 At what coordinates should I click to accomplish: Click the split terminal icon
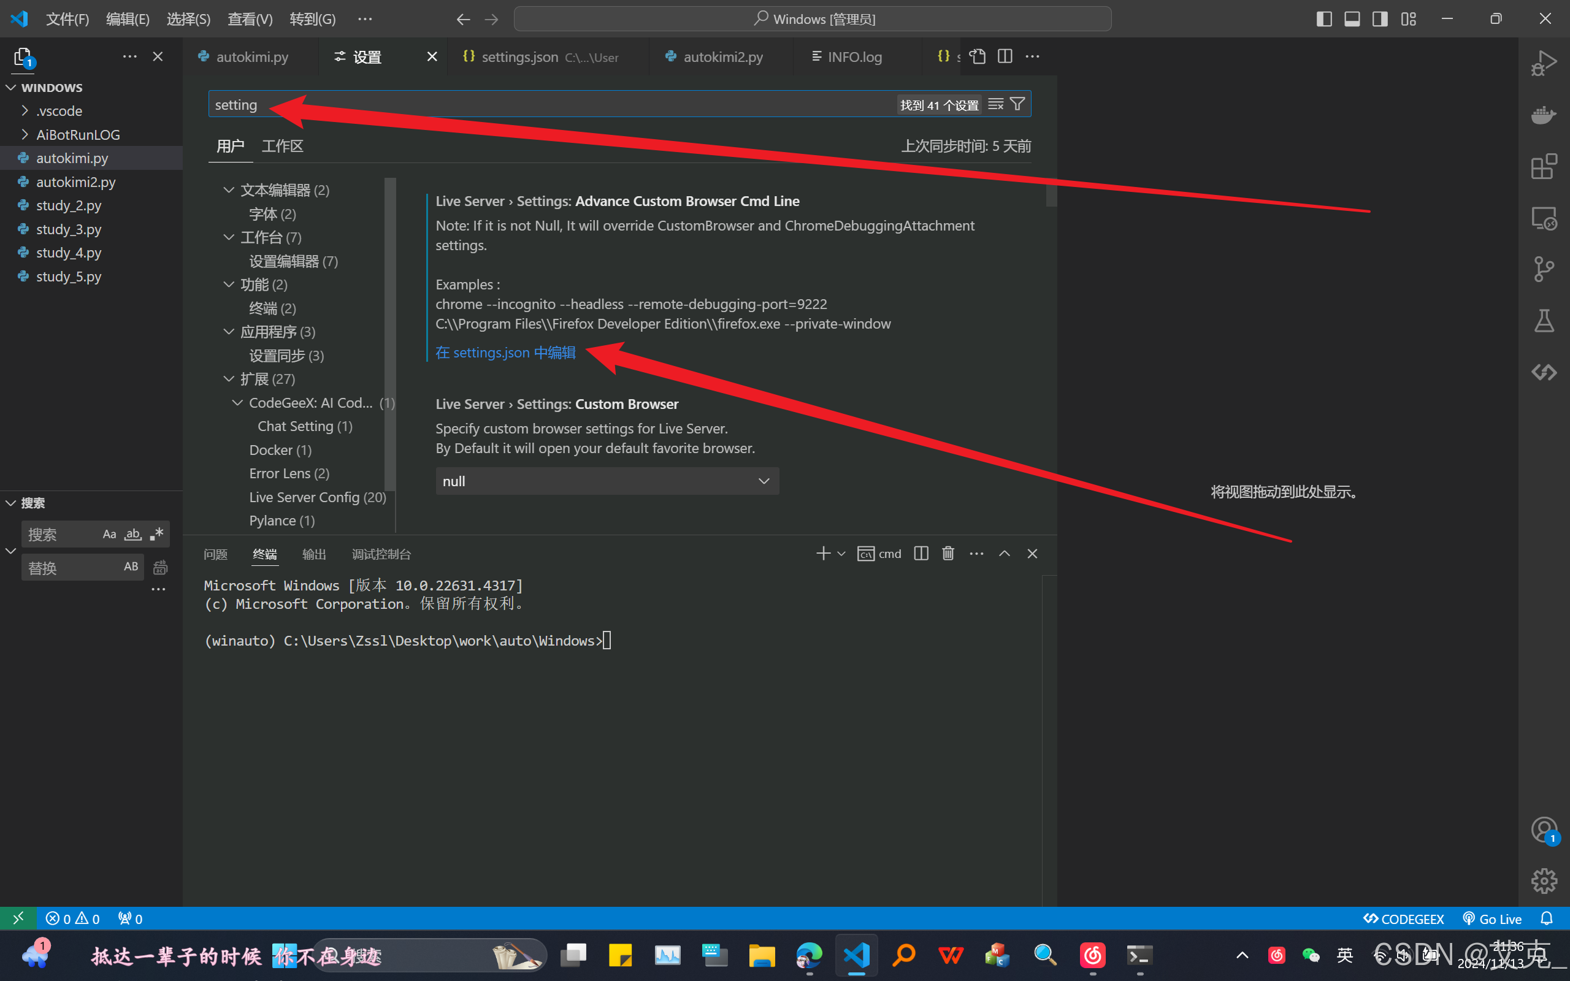click(921, 553)
